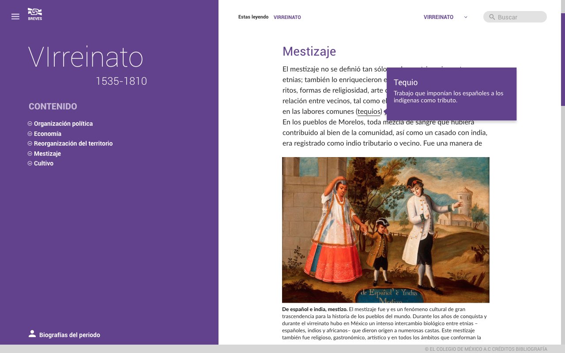565x353 pixels.
Task: Click the 1535-1810 date range
Action: [121, 81]
